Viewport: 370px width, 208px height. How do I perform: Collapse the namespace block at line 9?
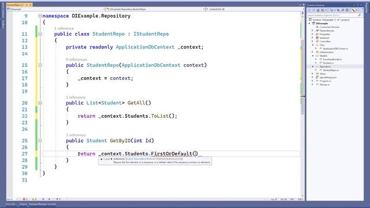[x=40, y=16]
